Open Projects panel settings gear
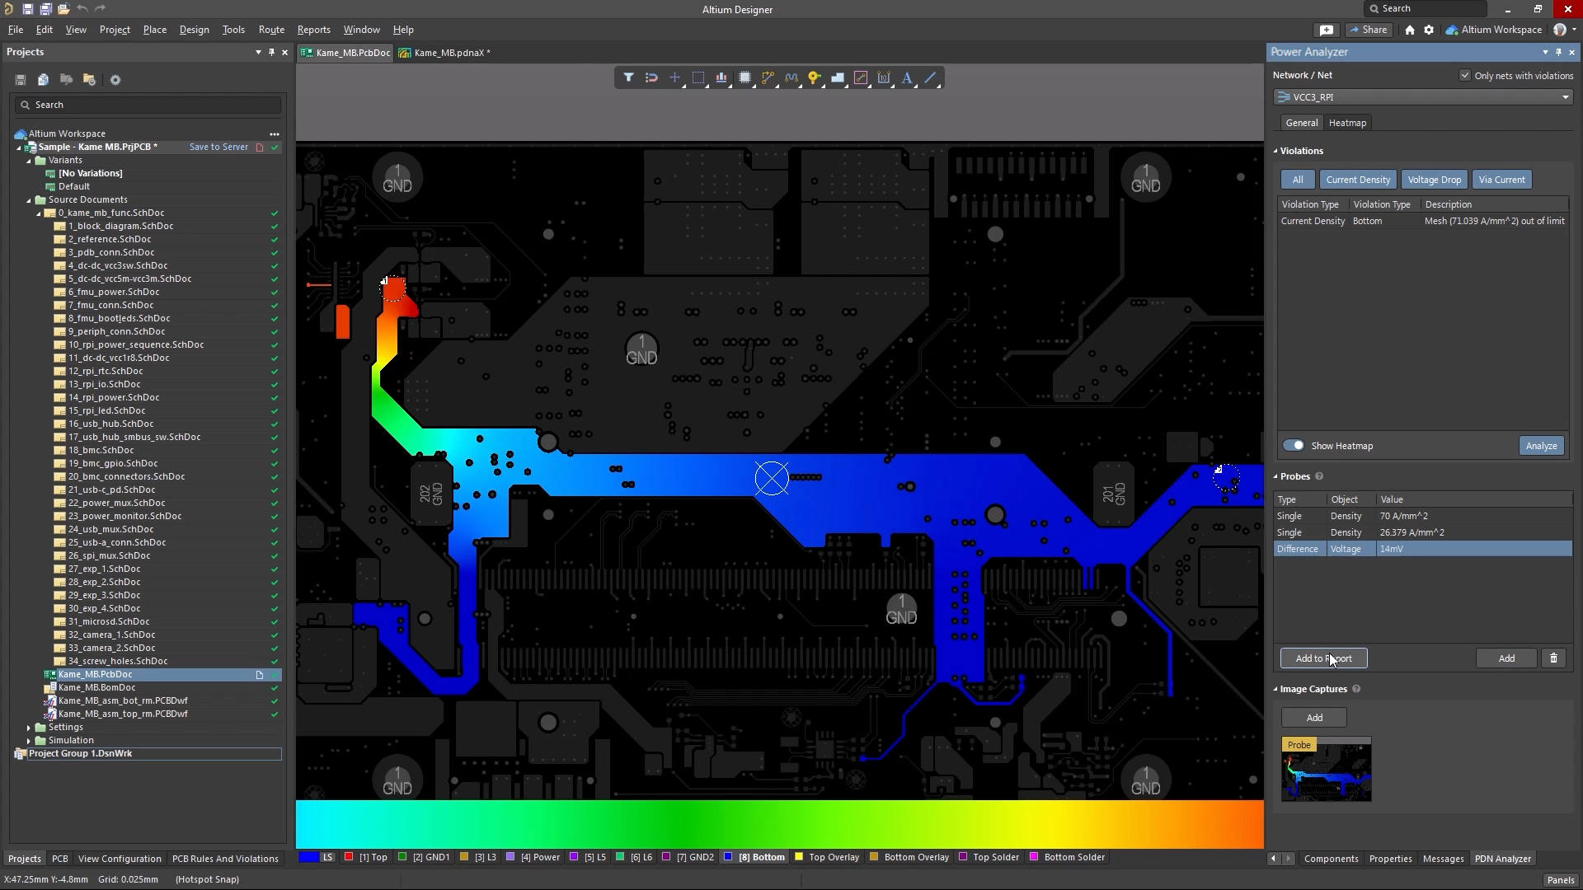Viewport: 1583px width, 890px height. click(x=115, y=80)
